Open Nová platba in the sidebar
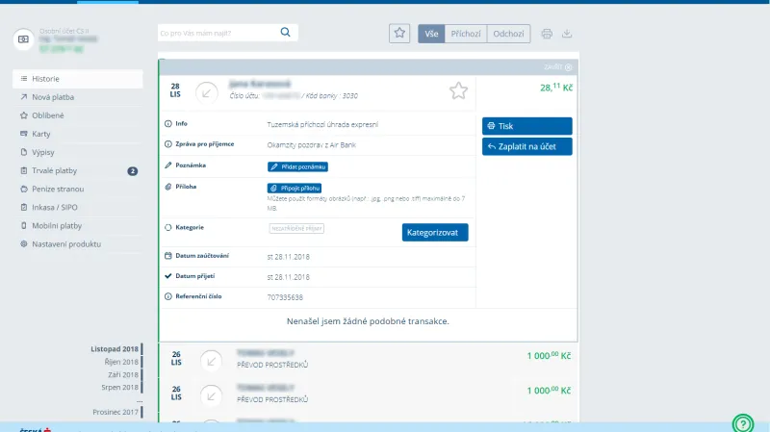 [78, 97]
